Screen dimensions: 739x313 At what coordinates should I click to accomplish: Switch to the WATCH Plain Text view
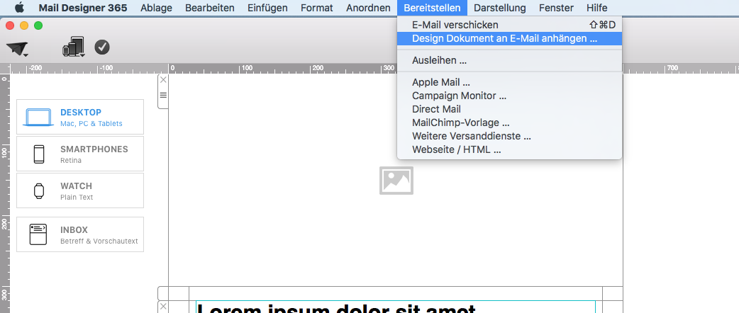pos(80,190)
